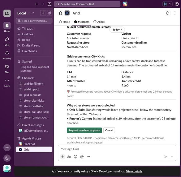Click the Grid app icon in top bar
Image resolution: width=181 pixels, height=177 pixels.
point(165,4)
